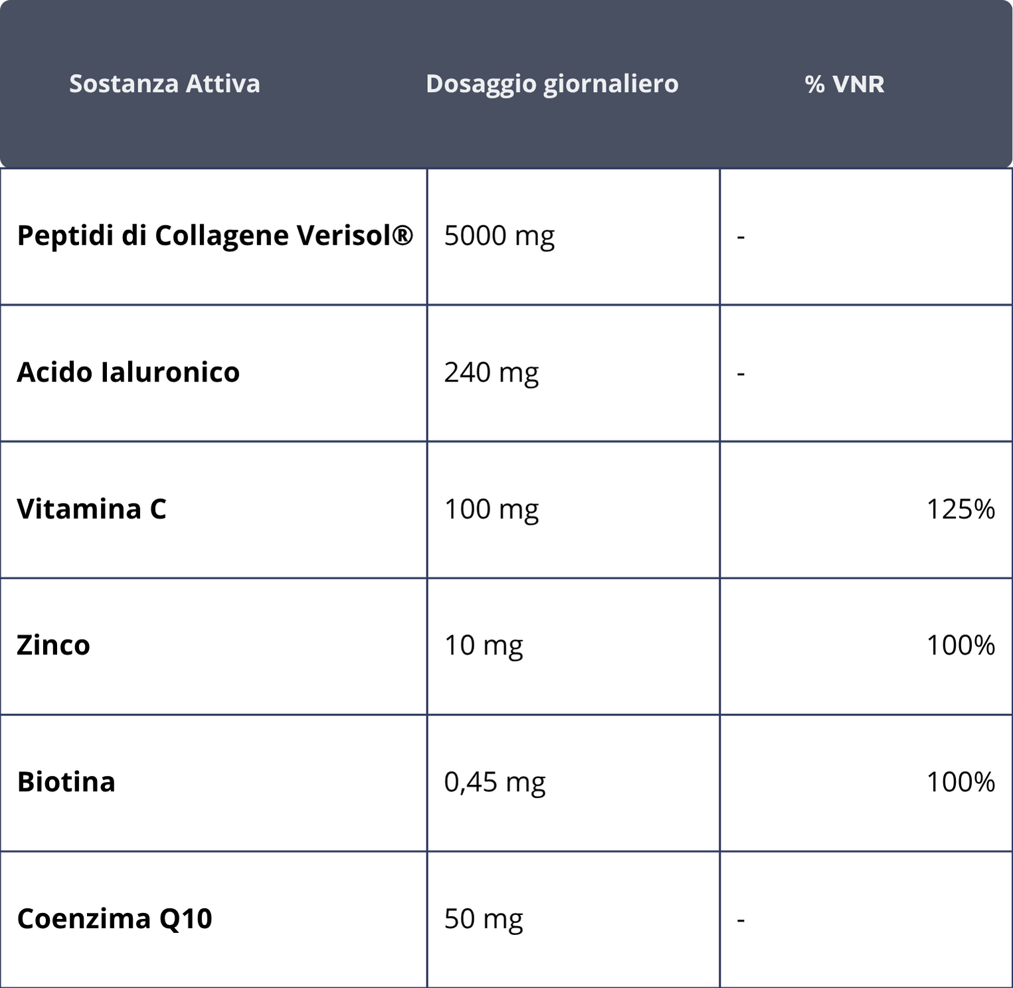This screenshot has width=1013, height=988.
Task: Select the Biotina row label
Action: click(x=66, y=782)
